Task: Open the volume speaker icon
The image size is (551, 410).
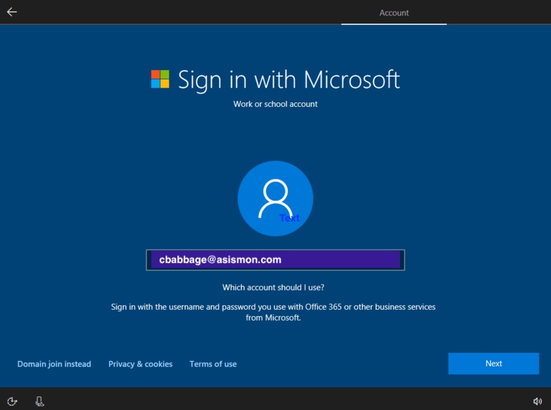Action: pos(537,402)
